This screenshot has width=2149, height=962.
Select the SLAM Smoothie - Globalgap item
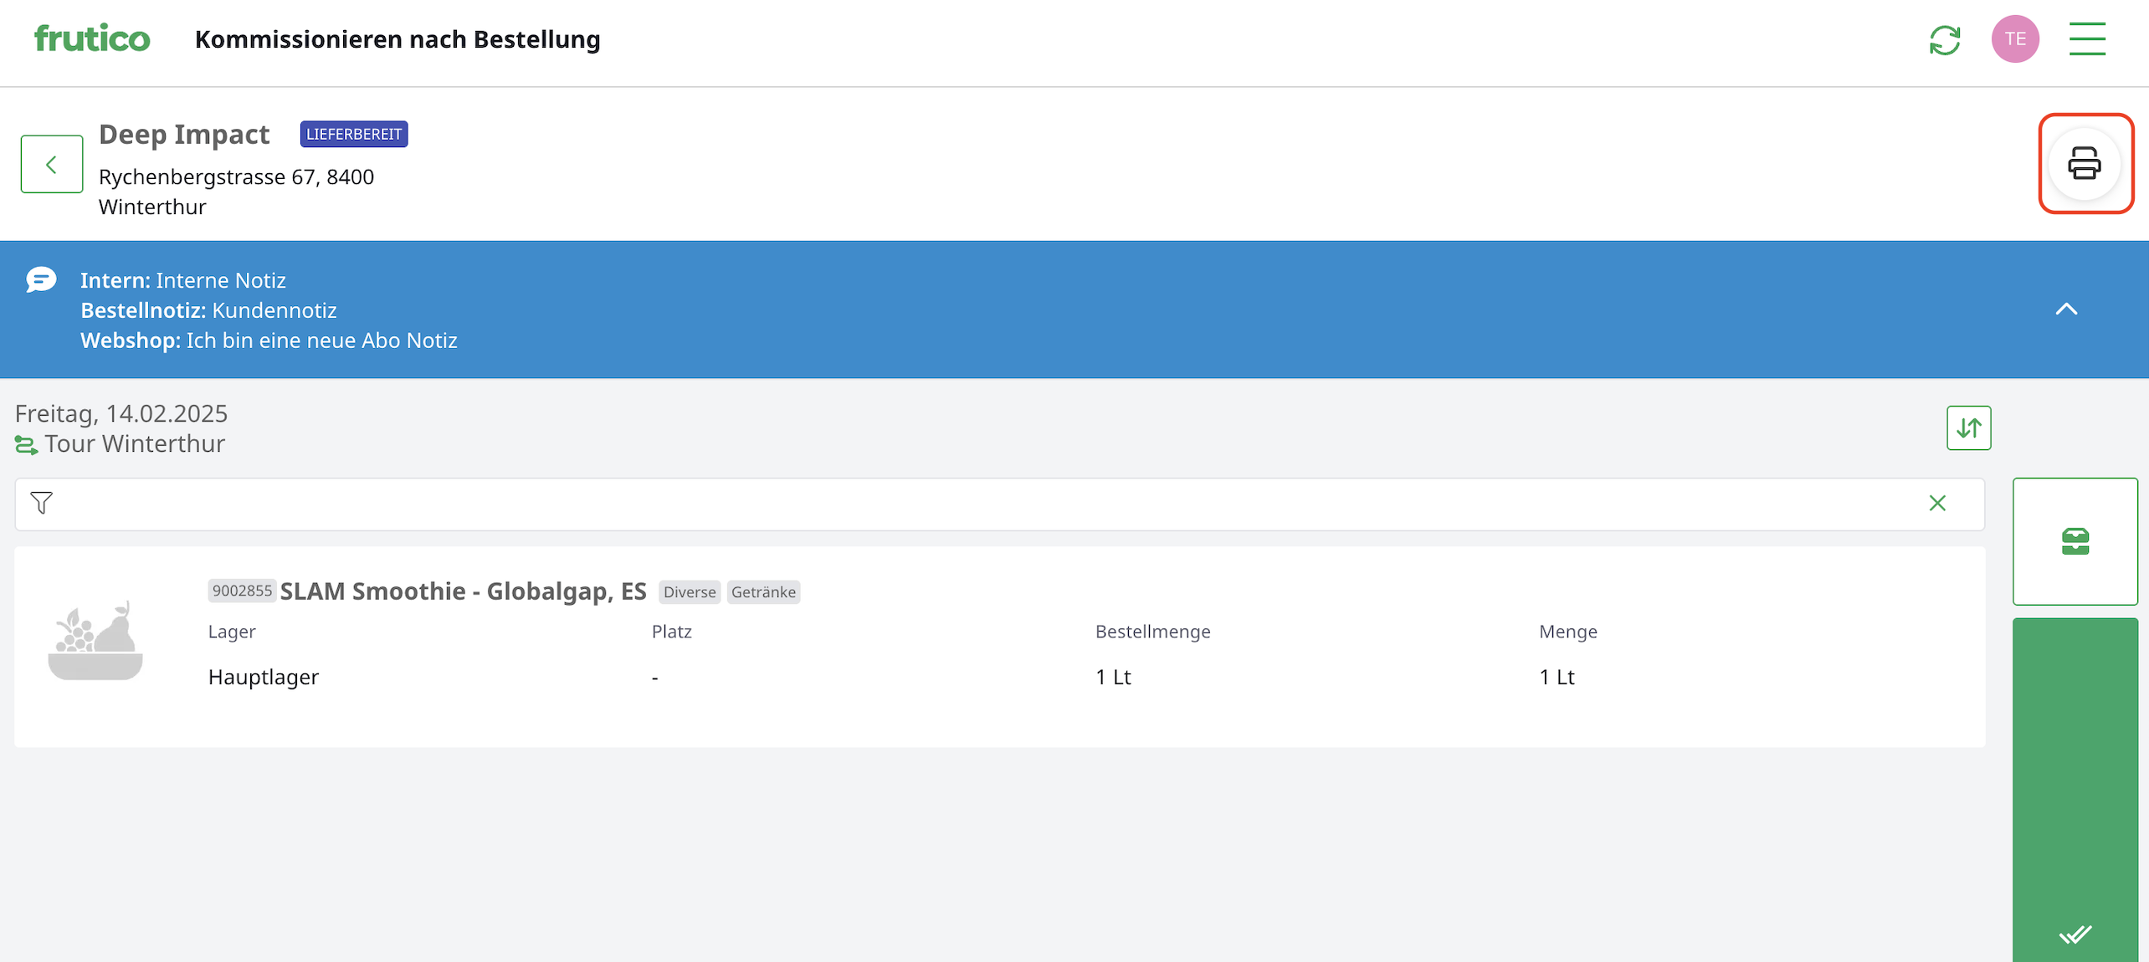pos(463,591)
